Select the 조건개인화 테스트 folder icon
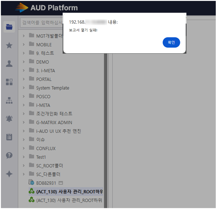 coord(32,113)
